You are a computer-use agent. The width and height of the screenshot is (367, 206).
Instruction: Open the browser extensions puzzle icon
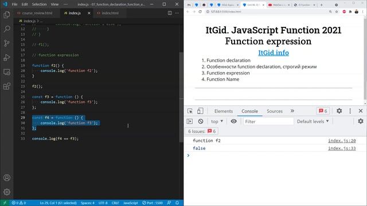pos(350,11)
